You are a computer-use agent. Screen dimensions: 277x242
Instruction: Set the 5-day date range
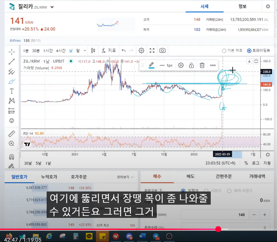coord(39,163)
